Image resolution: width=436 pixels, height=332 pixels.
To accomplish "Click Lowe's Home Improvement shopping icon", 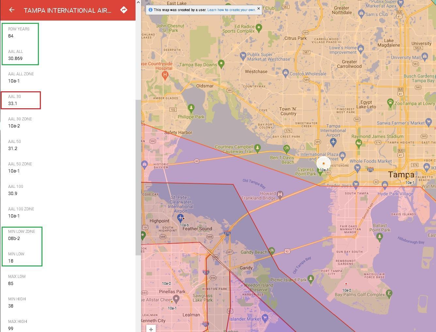I will point(361,49).
